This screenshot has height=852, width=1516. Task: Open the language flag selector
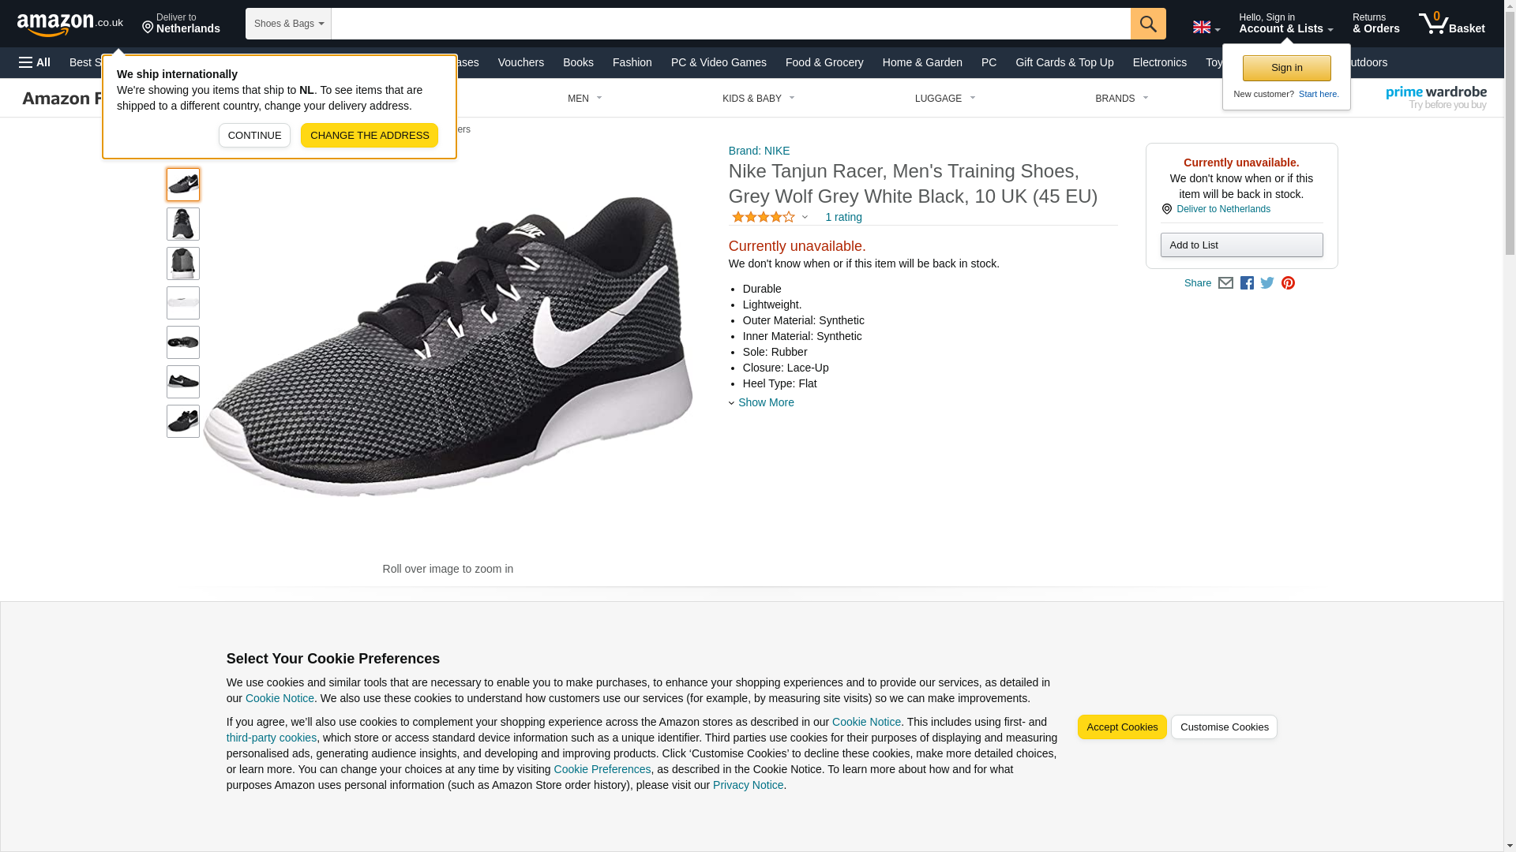point(1206,27)
